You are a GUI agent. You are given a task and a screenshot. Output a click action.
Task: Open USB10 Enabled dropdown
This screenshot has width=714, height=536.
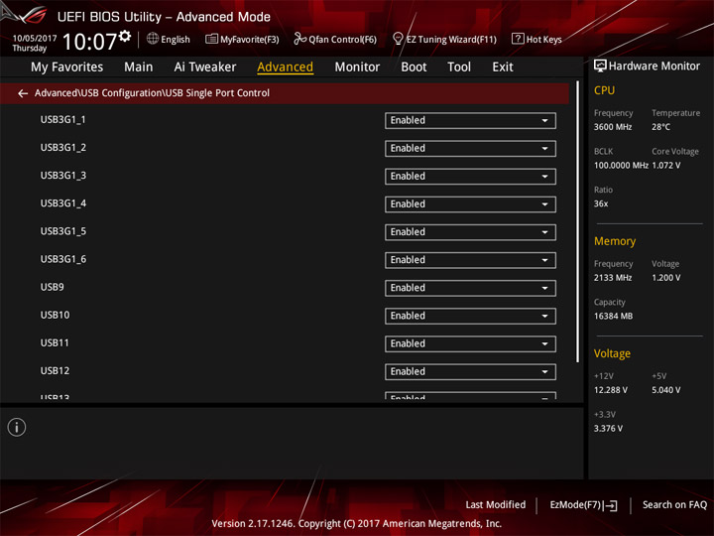click(x=470, y=316)
